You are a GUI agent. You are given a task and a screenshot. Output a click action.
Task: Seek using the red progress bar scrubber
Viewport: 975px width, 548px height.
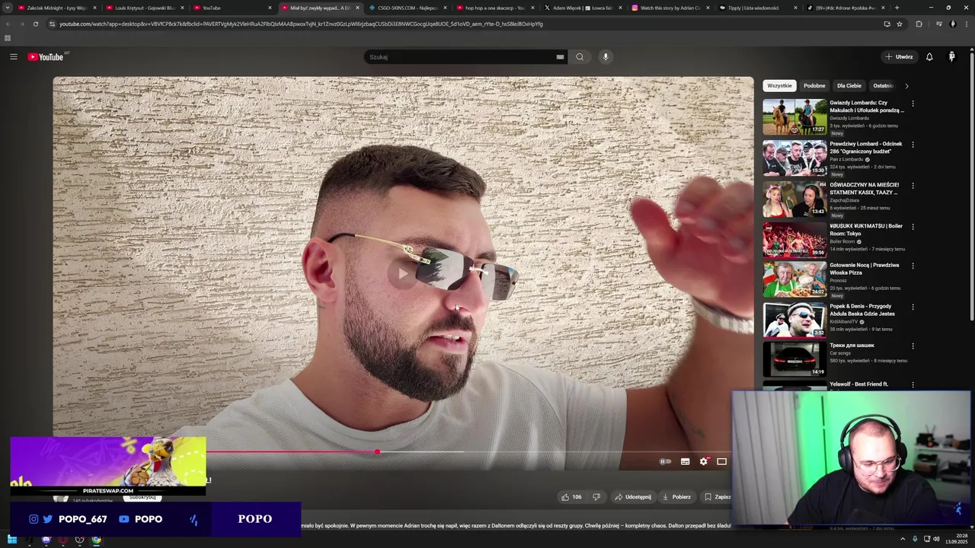tap(377, 452)
